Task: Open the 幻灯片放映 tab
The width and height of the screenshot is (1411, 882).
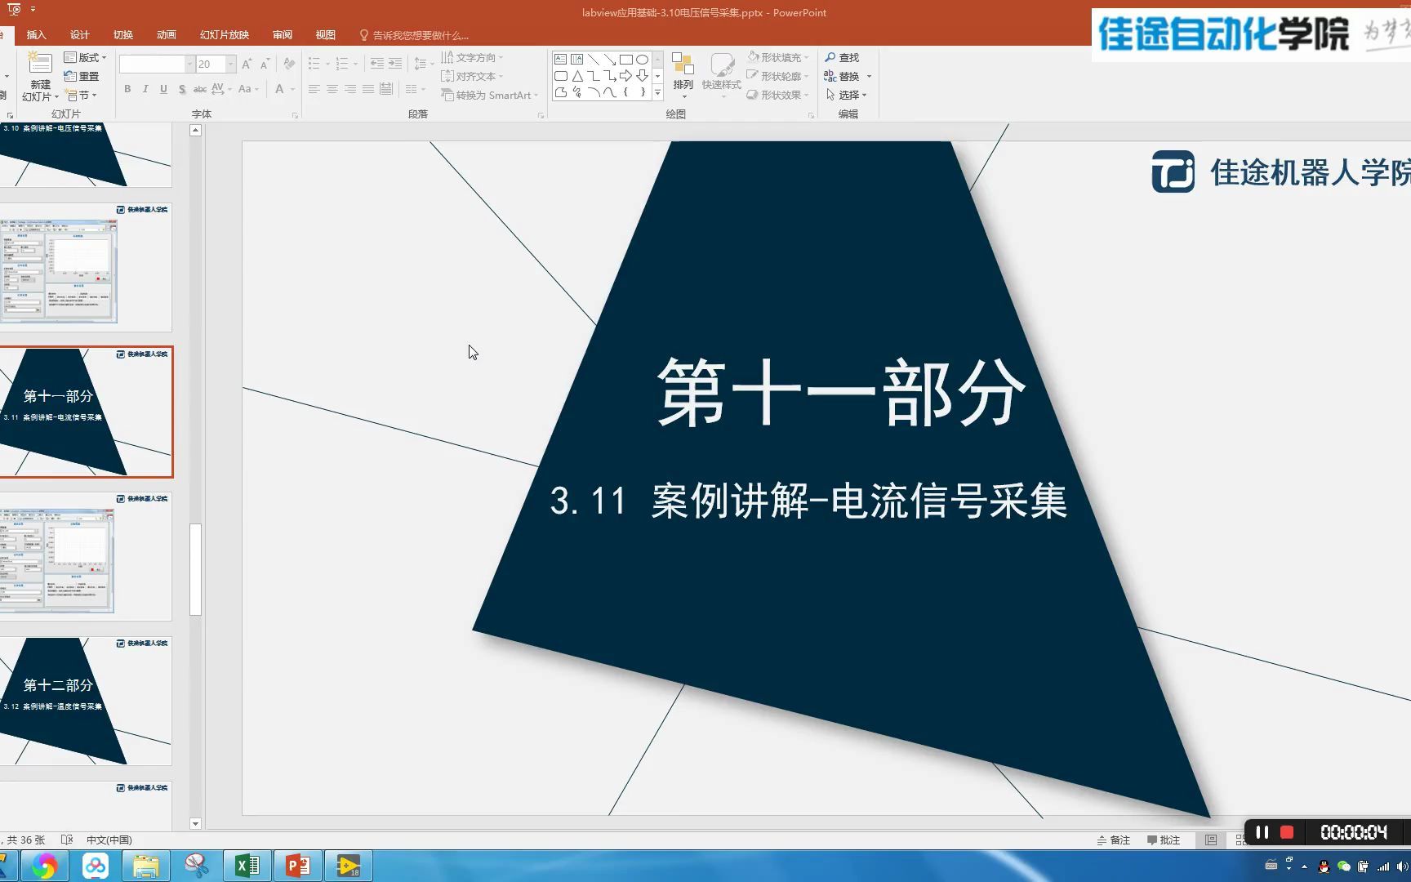Action: coord(225,34)
